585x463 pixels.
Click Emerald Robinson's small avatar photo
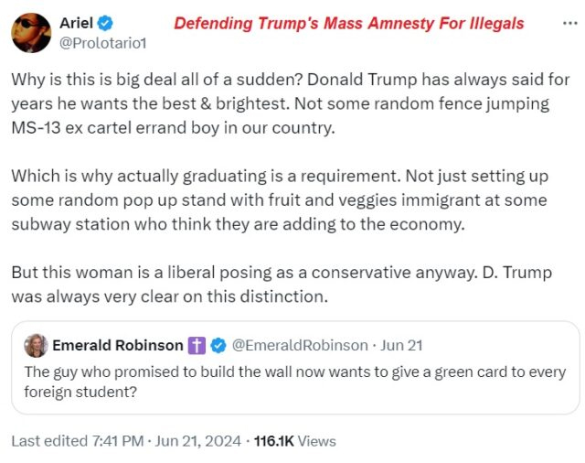pyautogui.click(x=36, y=345)
